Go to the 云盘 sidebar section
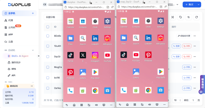 pyautogui.click(x=11, y=41)
